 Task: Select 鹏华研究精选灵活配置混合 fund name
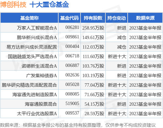click(29, 85)
